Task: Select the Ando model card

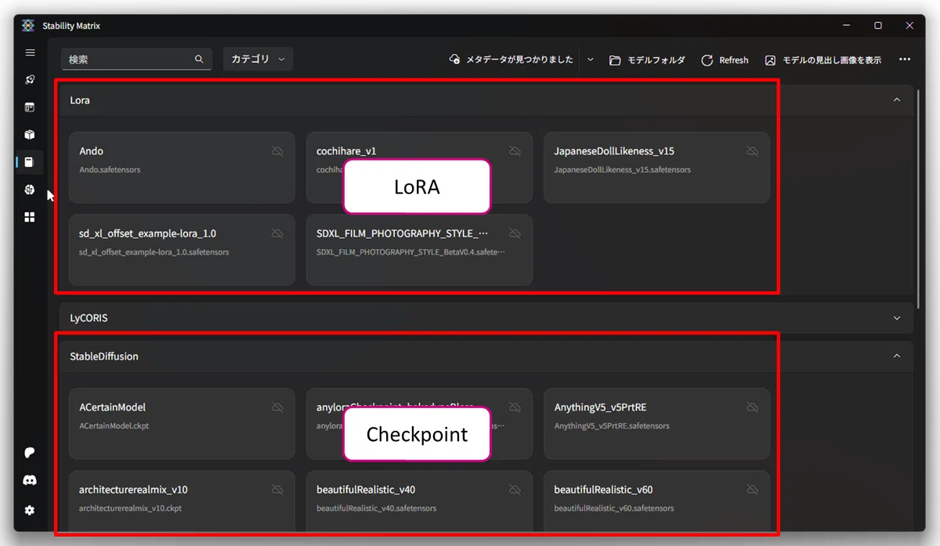Action: click(x=182, y=168)
